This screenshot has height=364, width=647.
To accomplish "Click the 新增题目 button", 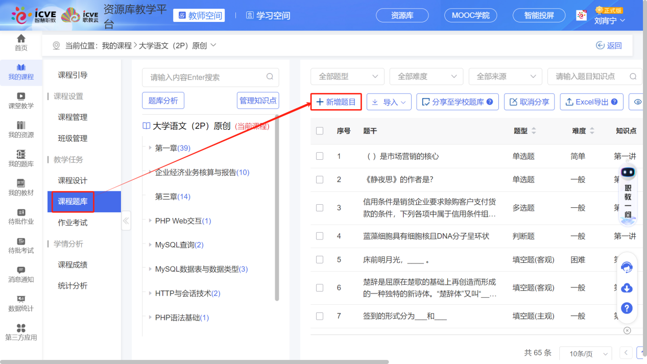I will click(x=336, y=102).
